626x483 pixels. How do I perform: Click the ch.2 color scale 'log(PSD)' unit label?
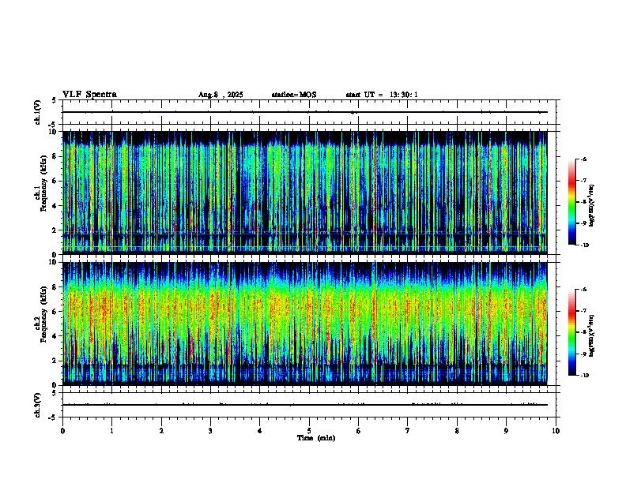click(592, 336)
